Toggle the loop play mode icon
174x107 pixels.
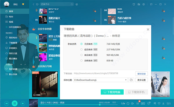[128, 104]
